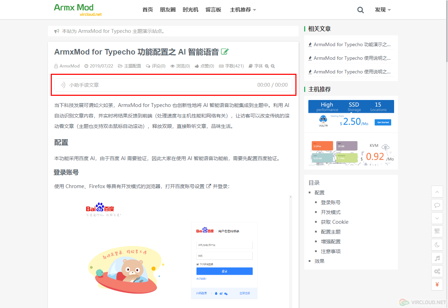Jump to 配置 in the table of contents
This screenshot has width=448, height=308.
tap(320, 193)
